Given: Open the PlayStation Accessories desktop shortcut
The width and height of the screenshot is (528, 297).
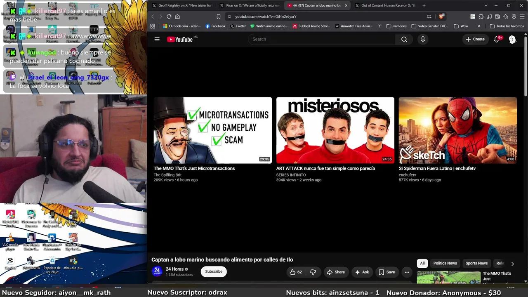Looking at the screenshot, I should [52, 242].
